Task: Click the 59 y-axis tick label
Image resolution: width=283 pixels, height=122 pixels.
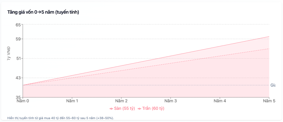Action: click(18, 39)
